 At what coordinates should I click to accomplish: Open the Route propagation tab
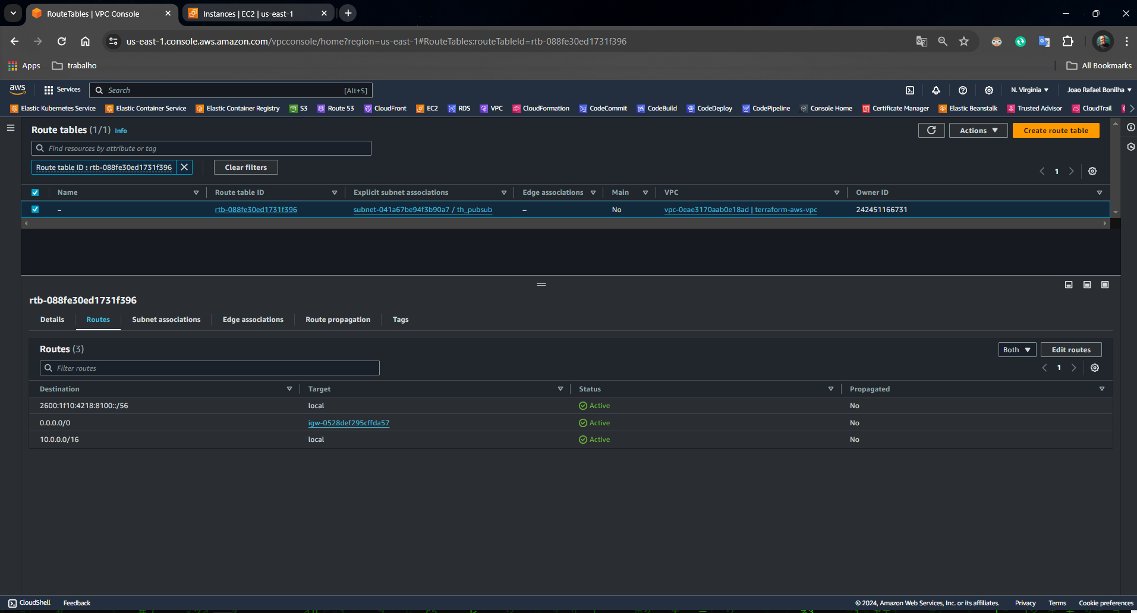pyautogui.click(x=338, y=320)
